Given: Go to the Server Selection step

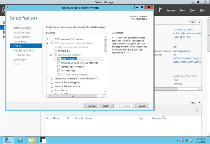Looking at the screenshot, I should (x=22, y=37).
